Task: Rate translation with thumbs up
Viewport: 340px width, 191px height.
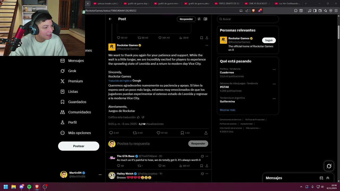Action: (x=138, y=117)
